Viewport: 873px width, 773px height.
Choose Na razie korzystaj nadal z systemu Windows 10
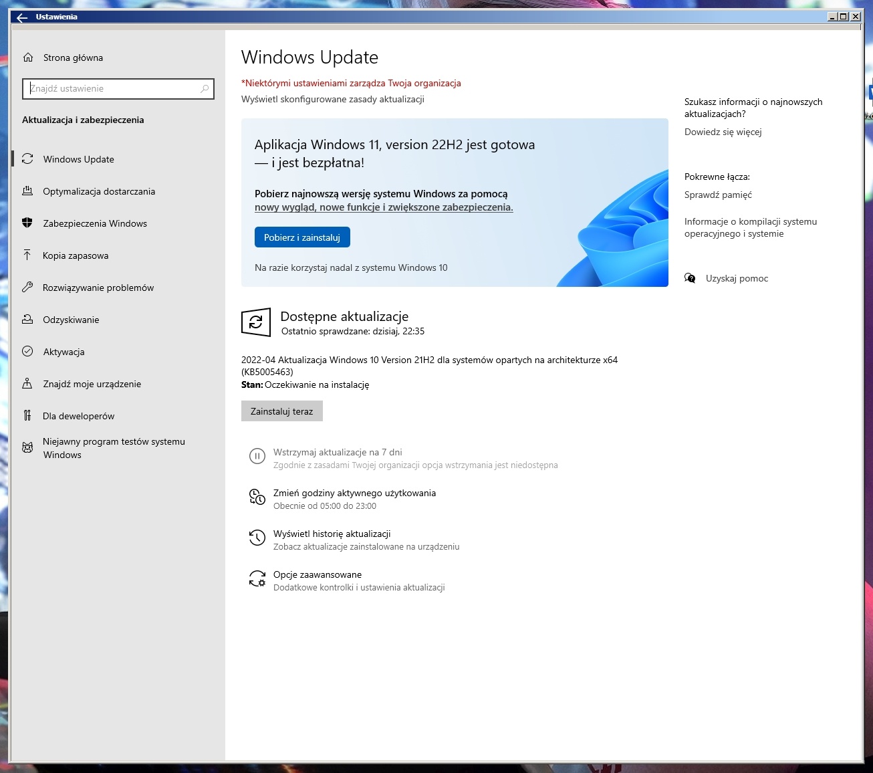coord(351,267)
